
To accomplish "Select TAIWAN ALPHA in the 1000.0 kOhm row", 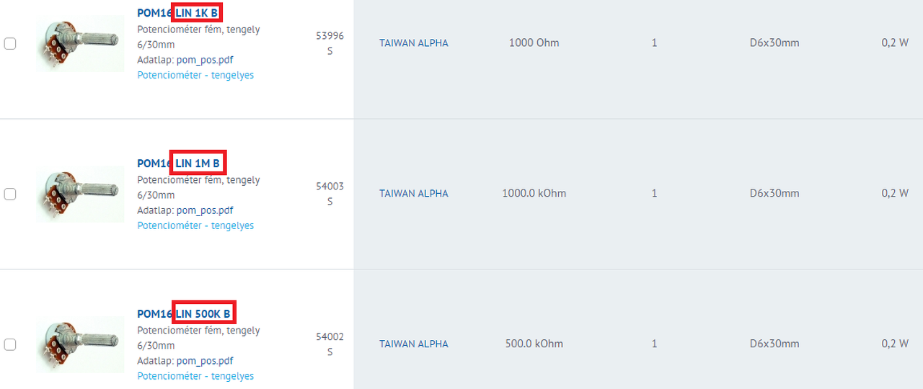I will click(414, 194).
